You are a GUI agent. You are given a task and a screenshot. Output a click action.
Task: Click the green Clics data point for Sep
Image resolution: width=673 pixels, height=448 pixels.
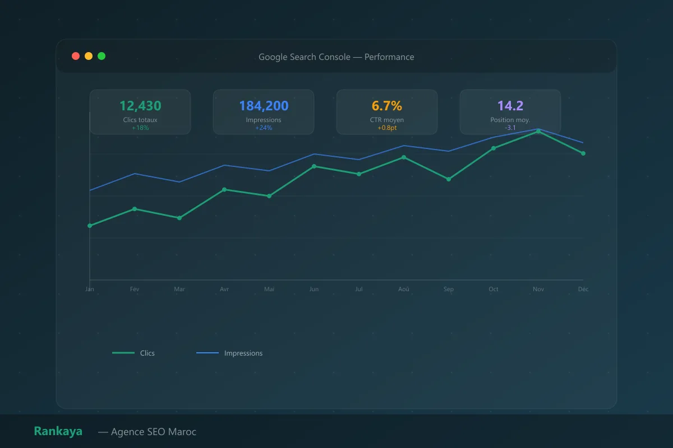[x=449, y=179]
